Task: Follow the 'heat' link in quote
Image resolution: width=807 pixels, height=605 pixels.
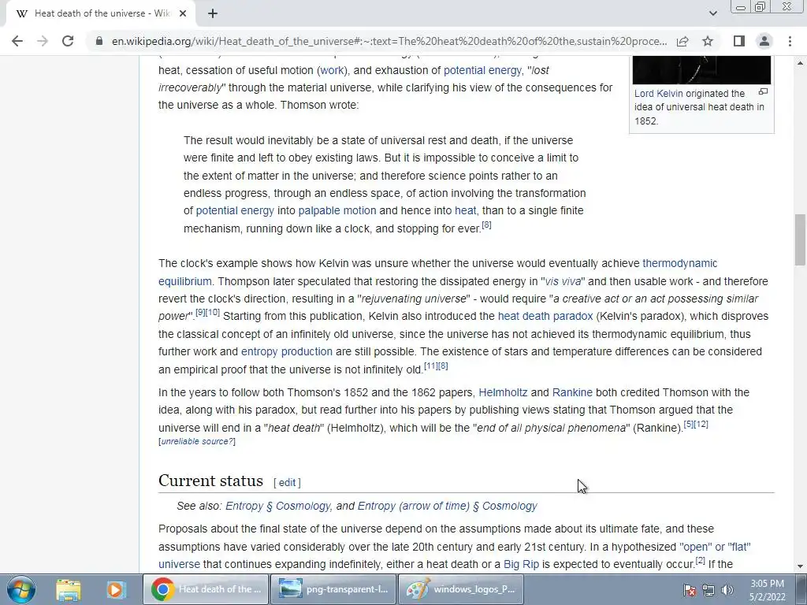Action: (465, 211)
